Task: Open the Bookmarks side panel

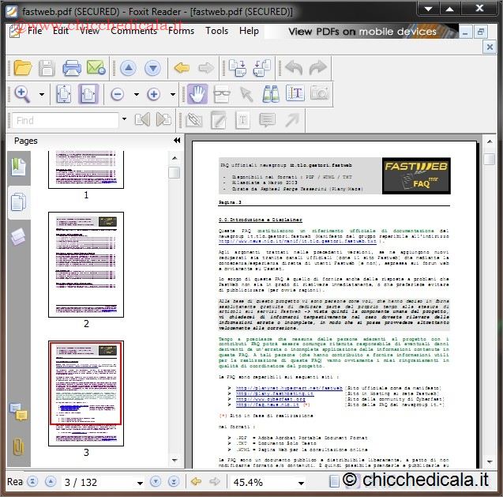Action: [17, 168]
